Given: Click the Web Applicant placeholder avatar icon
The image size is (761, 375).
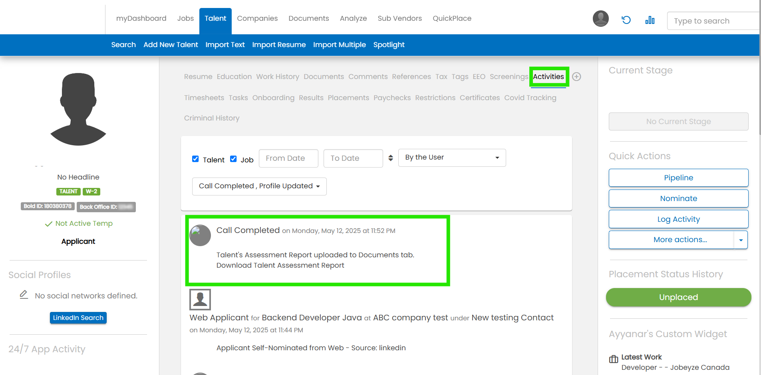Looking at the screenshot, I should pos(200,299).
